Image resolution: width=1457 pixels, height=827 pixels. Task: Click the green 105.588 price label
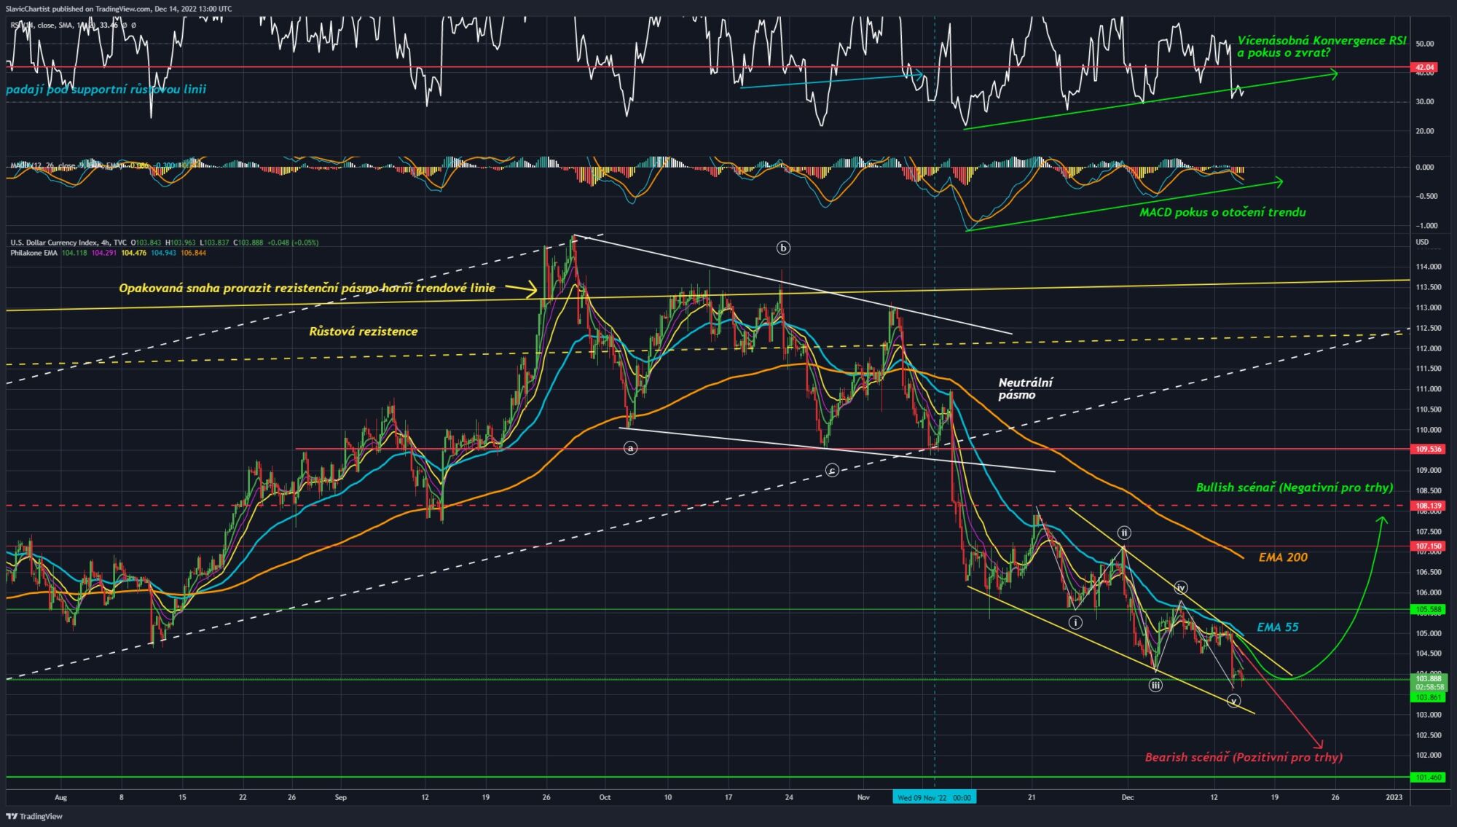1429,609
